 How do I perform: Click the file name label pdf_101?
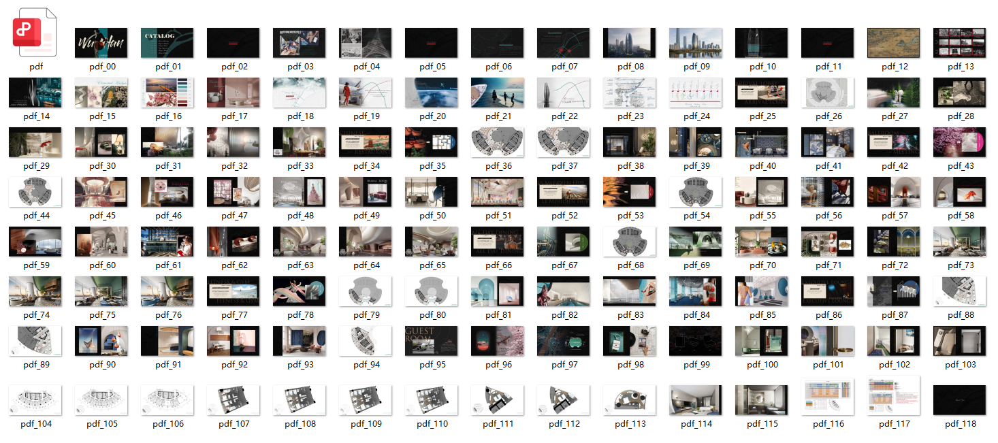point(828,365)
